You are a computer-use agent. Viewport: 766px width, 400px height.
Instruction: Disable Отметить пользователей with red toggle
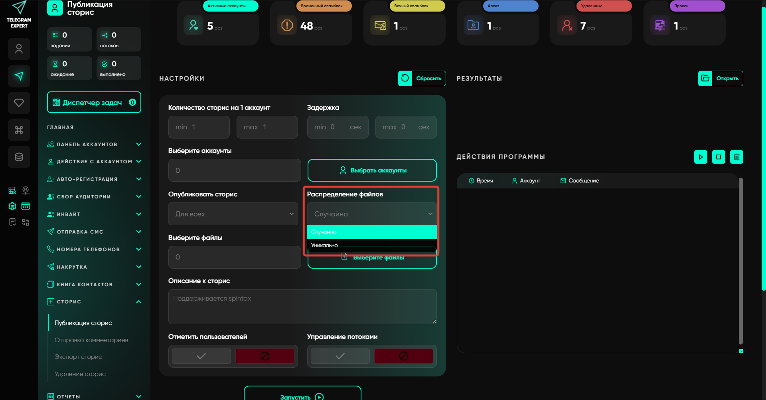pos(265,356)
